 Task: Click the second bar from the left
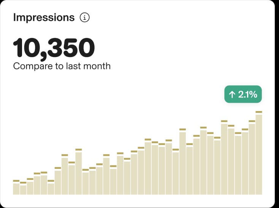(x=23, y=190)
